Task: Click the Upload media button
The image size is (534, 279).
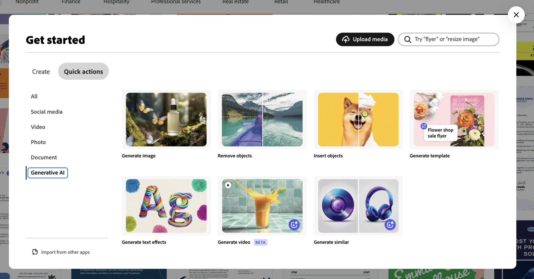Action: coord(365,39)
